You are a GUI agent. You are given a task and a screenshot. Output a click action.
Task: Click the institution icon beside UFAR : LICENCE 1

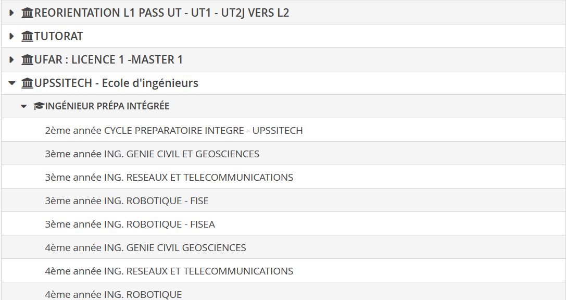(27, 60)
